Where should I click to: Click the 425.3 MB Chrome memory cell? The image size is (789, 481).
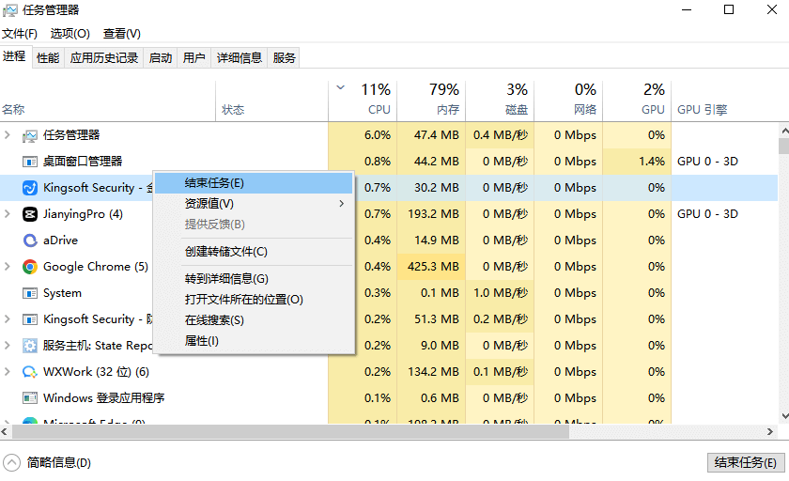pos(431,266)
